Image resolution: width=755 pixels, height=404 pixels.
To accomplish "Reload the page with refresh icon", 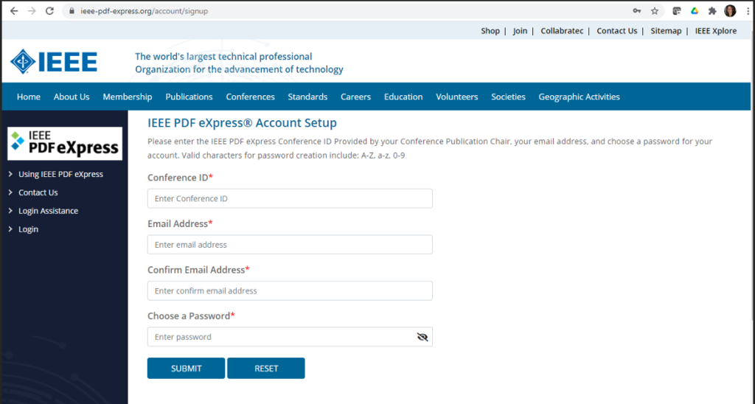I will tap(49, 10).
